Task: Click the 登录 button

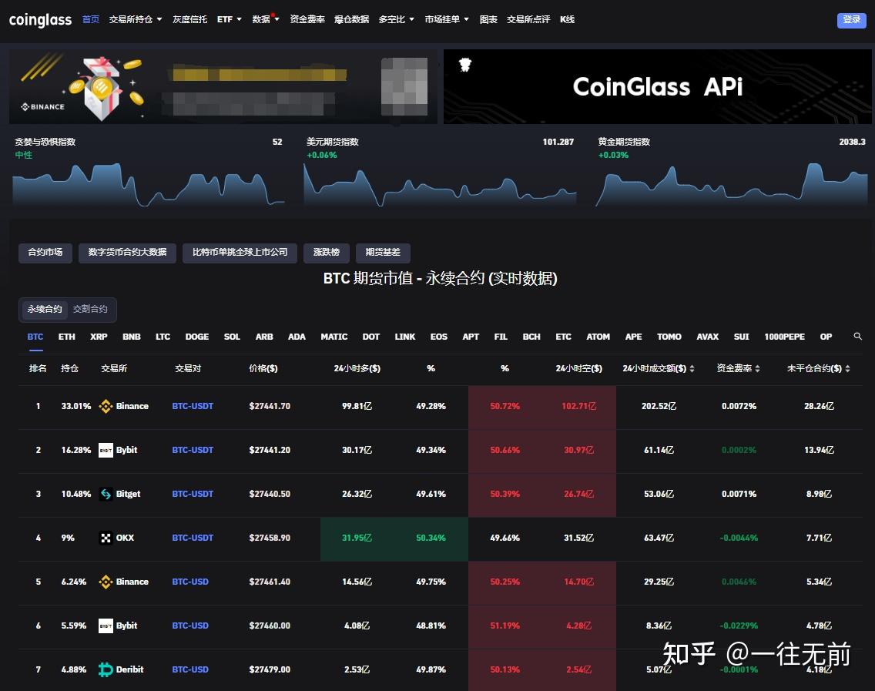Action: pyautogui.click(x=851, y=20)
